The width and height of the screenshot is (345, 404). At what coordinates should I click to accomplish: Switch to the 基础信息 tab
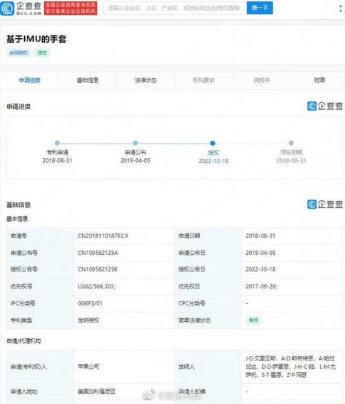click(x=88, y=80)
